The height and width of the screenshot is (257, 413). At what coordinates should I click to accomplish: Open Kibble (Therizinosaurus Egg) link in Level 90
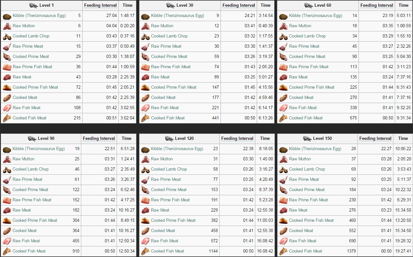point(39,149)
